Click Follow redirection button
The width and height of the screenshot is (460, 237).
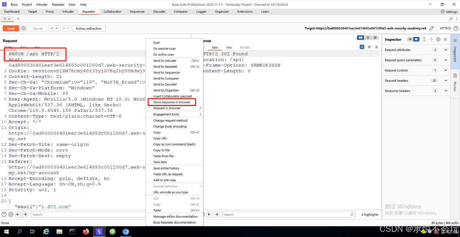pos(89,28)
